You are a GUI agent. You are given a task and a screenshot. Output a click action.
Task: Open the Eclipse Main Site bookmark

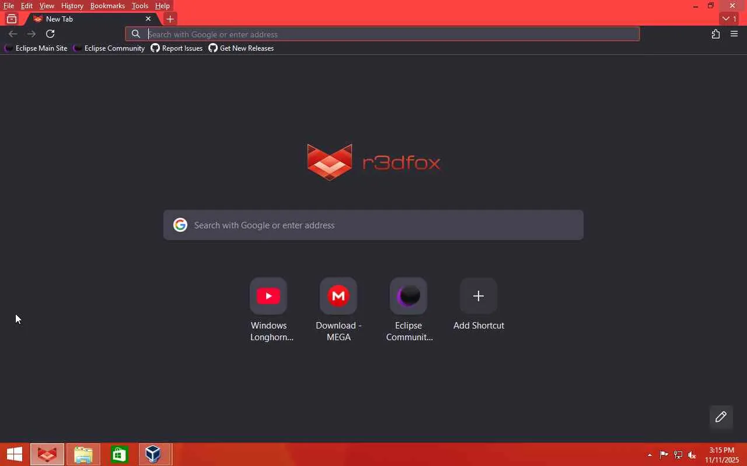[x=36, y=48]
